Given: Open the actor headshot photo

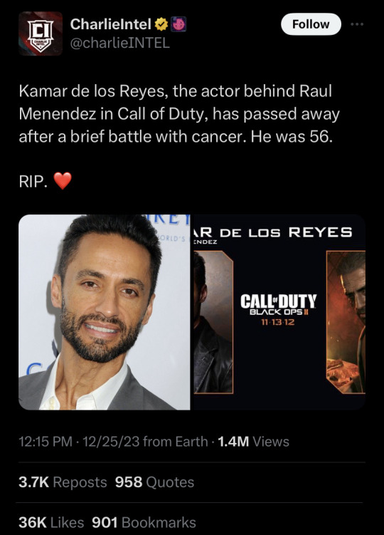Looking at the screenshot, I should pyautogui.click(x=105, y=312).
